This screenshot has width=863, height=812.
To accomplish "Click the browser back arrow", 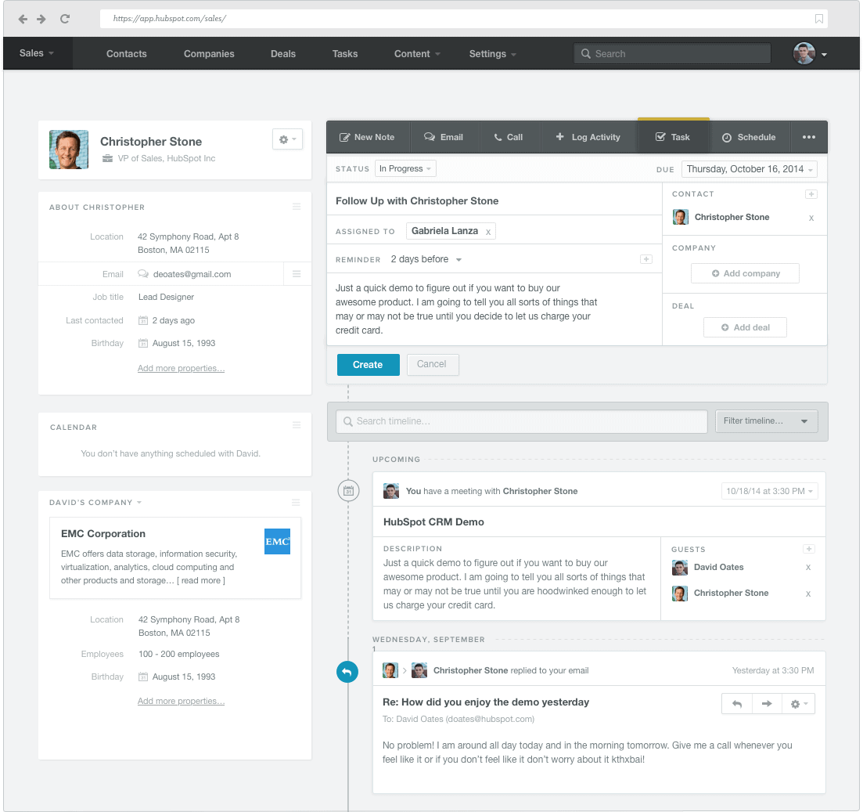I will coord(23,20).
